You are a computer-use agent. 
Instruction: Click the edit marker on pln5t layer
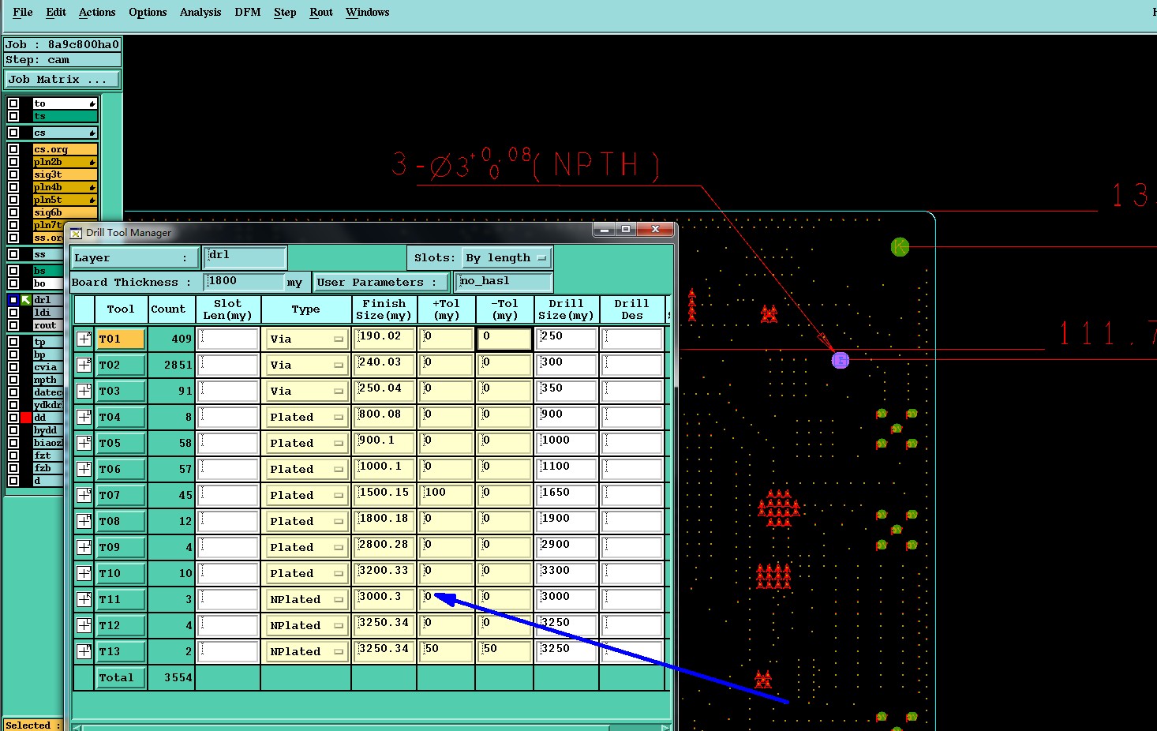pyautogui.click(x=92, y=200)
